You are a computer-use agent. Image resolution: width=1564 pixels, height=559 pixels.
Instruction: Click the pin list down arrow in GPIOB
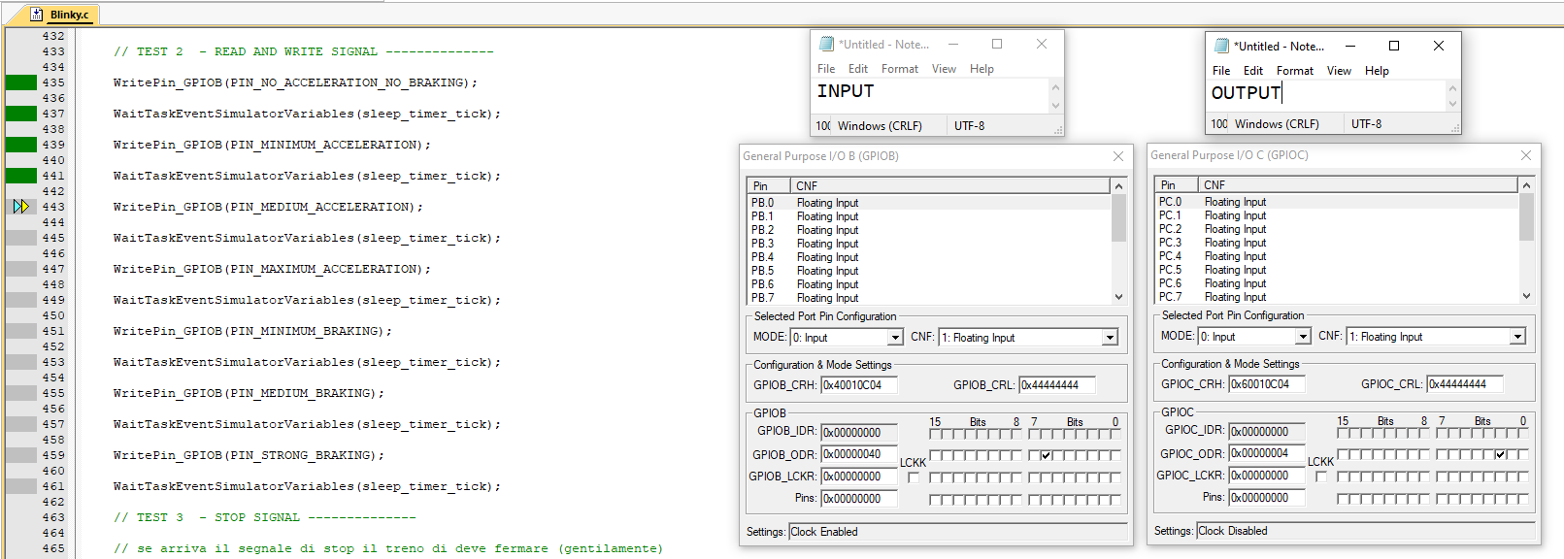pos(1118,297)
